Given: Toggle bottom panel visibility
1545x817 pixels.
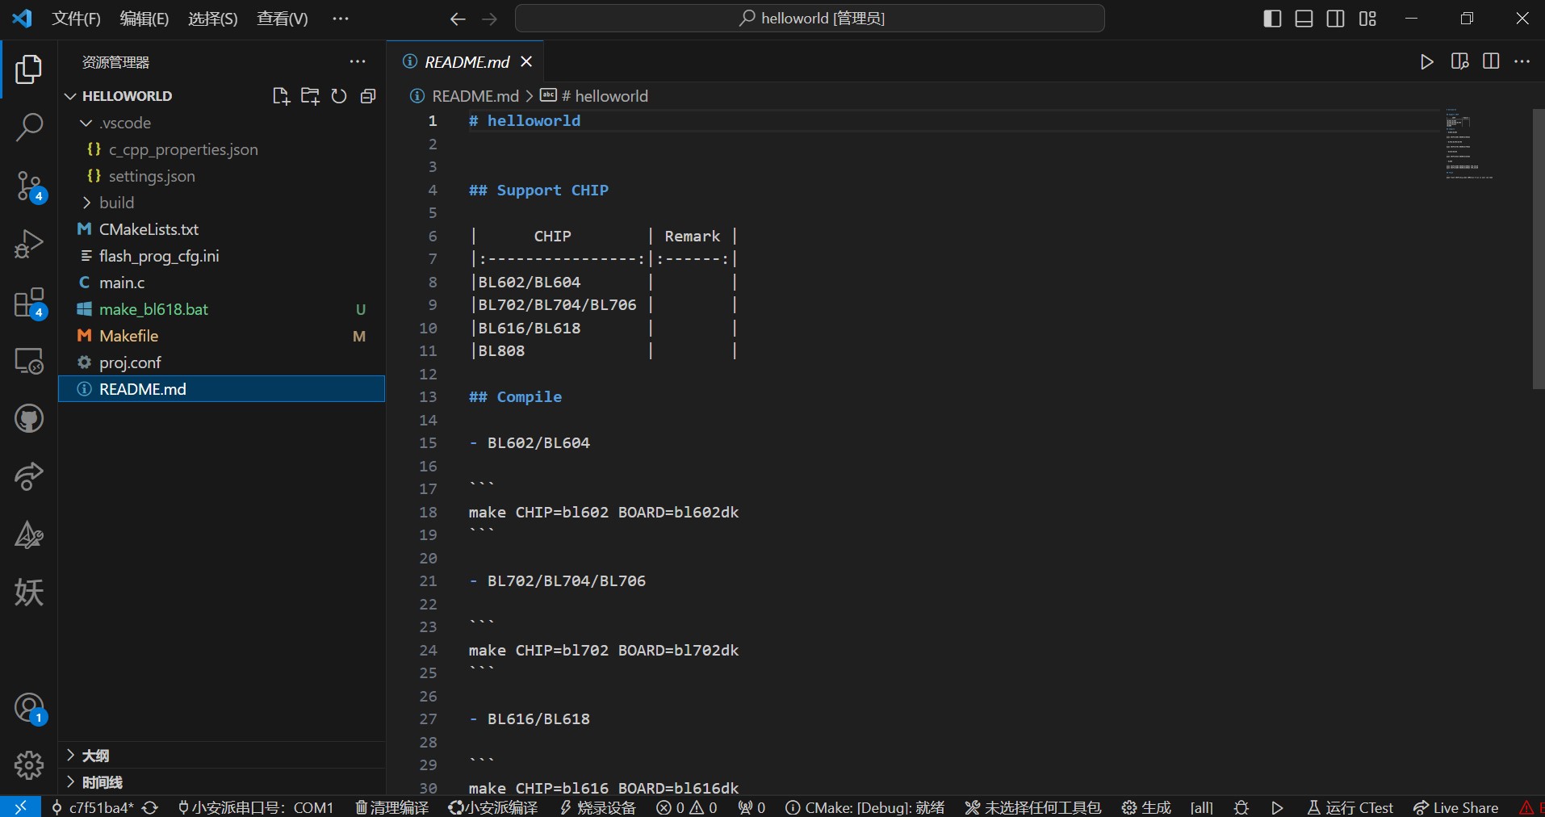Looking at the screenshot, I should pyautogui.click(x=1304, y=19).
